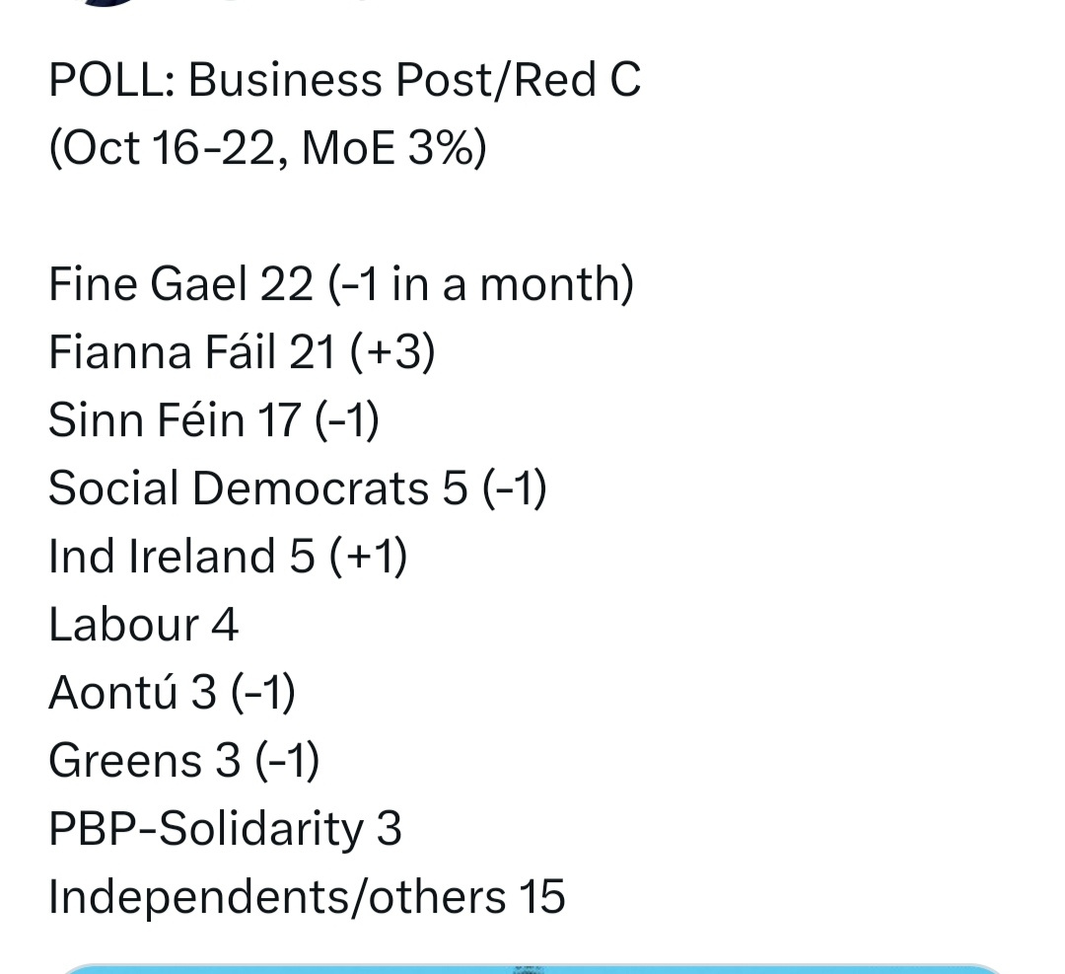Select the 'Greens 3 (-1)' line
This screenshot has width=1065, height=974.
(184, 760)
